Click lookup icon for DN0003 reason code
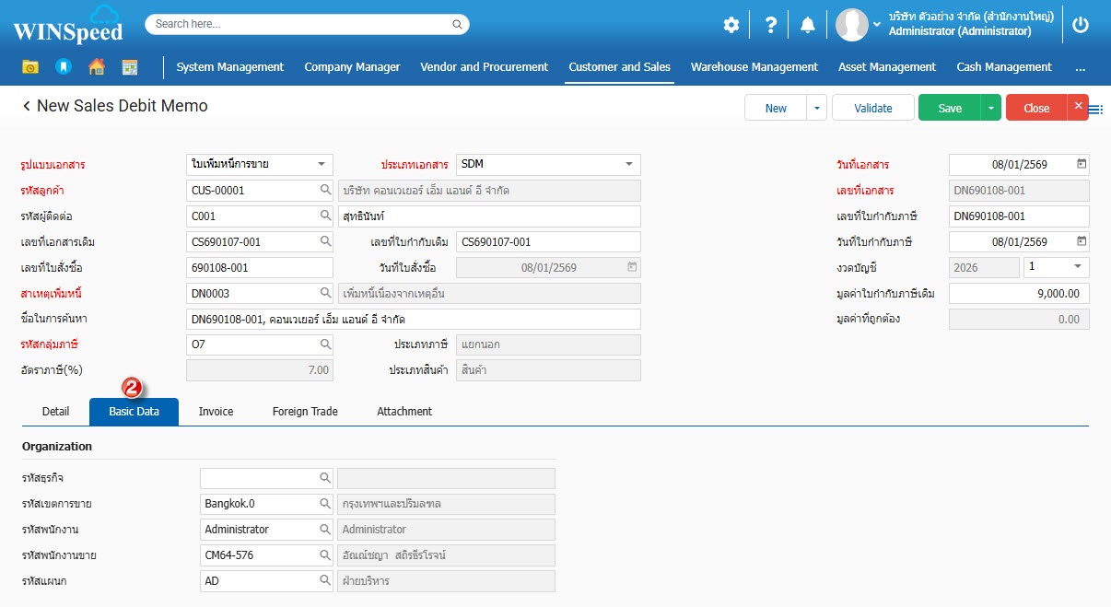 (x=325, y=293)
